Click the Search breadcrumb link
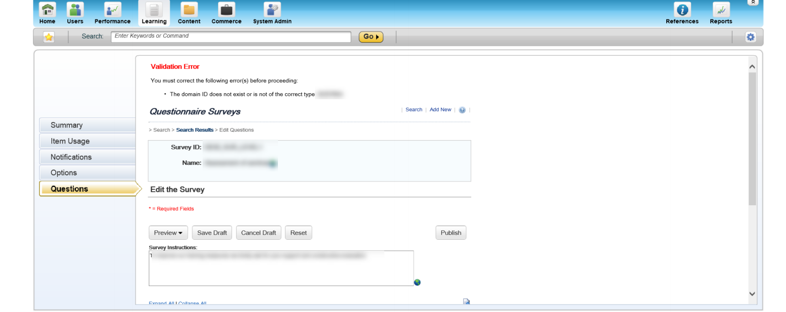The width and height of the screenshot is (786, 312). point(162,130)
